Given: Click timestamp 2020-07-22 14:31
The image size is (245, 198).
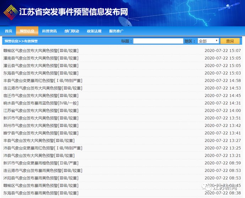Looking at the screenshot, I should tap(223, 103).
